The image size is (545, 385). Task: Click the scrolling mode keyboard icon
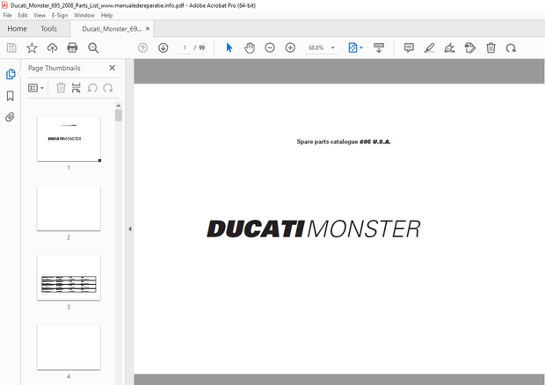(x=379, y=48)
